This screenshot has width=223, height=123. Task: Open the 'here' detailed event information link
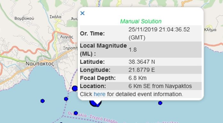(x=100, y=94)
